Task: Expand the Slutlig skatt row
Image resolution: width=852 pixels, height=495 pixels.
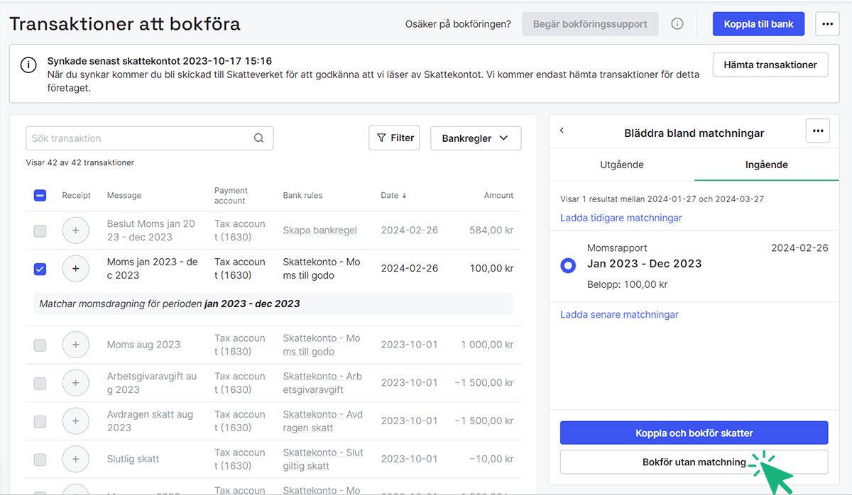Action: tap(75, 458)
